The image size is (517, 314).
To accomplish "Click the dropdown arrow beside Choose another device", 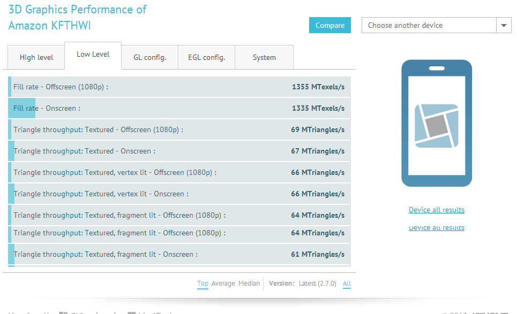I will pos(504,25).
